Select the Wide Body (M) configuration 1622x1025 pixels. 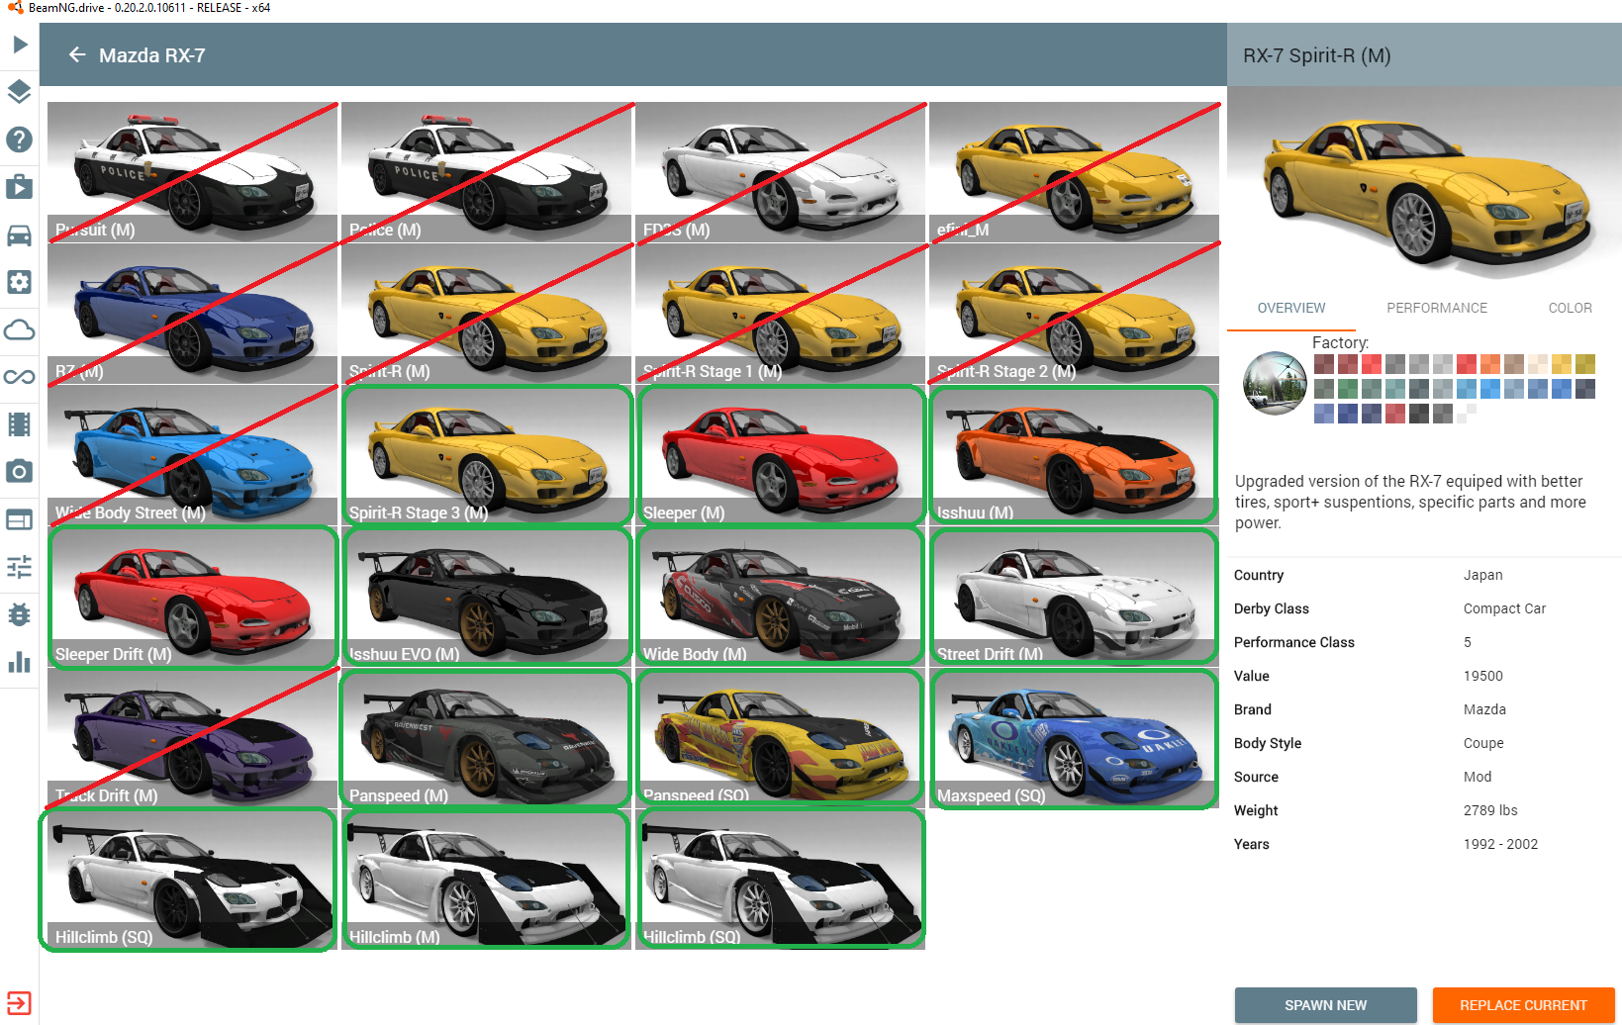pos(781,597)
